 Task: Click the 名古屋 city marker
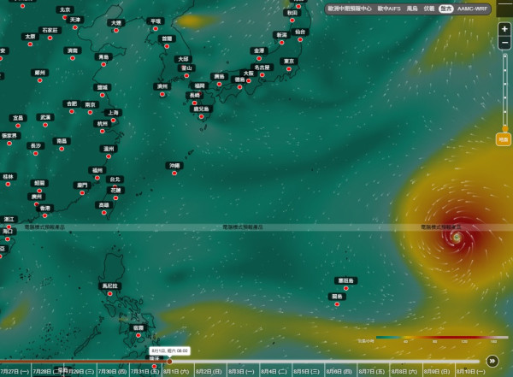point(262,75)
